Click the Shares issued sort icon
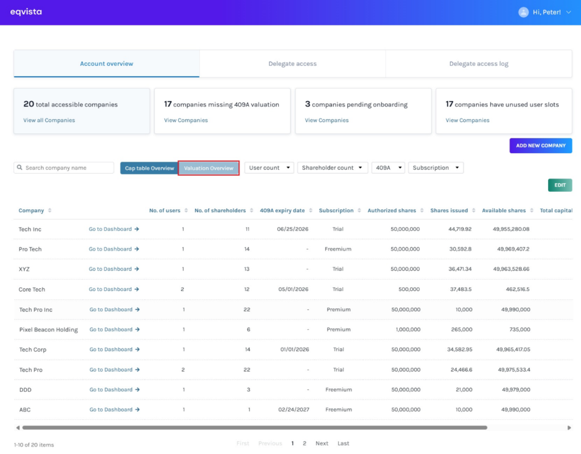Screen dimensions: 581x454 click(x=473, y=211)
